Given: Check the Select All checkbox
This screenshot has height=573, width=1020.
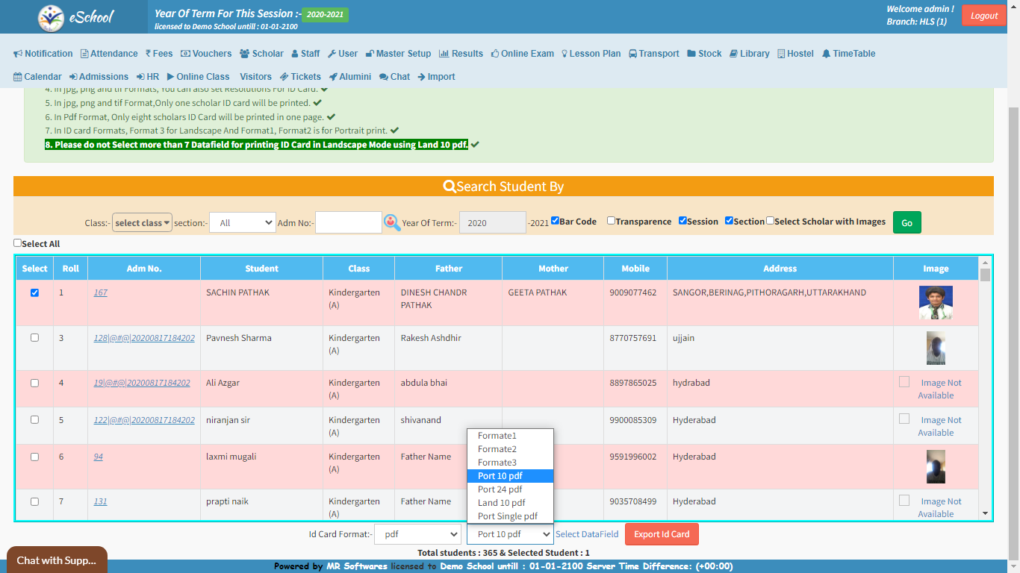Looking at the screenshot, I should pos(18,243).
